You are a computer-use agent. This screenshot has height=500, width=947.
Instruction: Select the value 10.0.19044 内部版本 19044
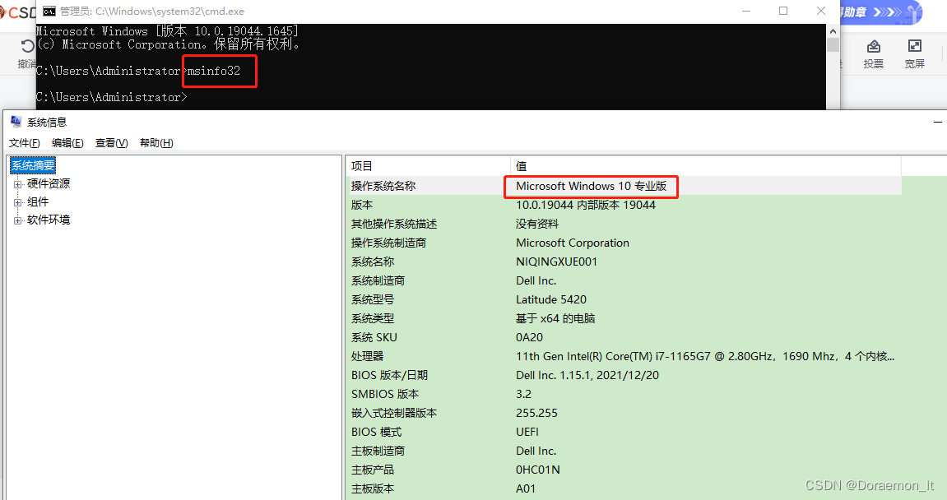tap(585, 206)
